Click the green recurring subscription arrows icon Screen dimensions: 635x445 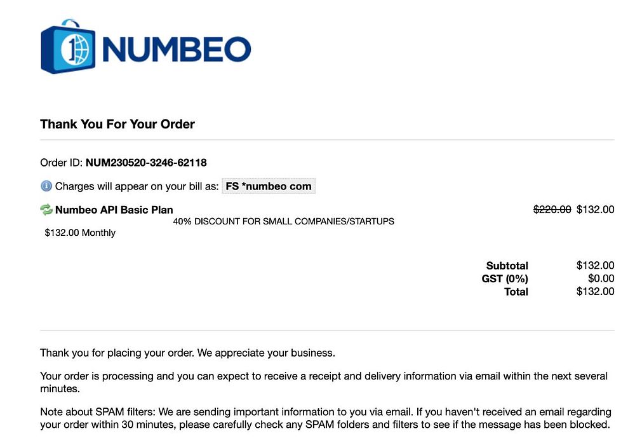46,210
